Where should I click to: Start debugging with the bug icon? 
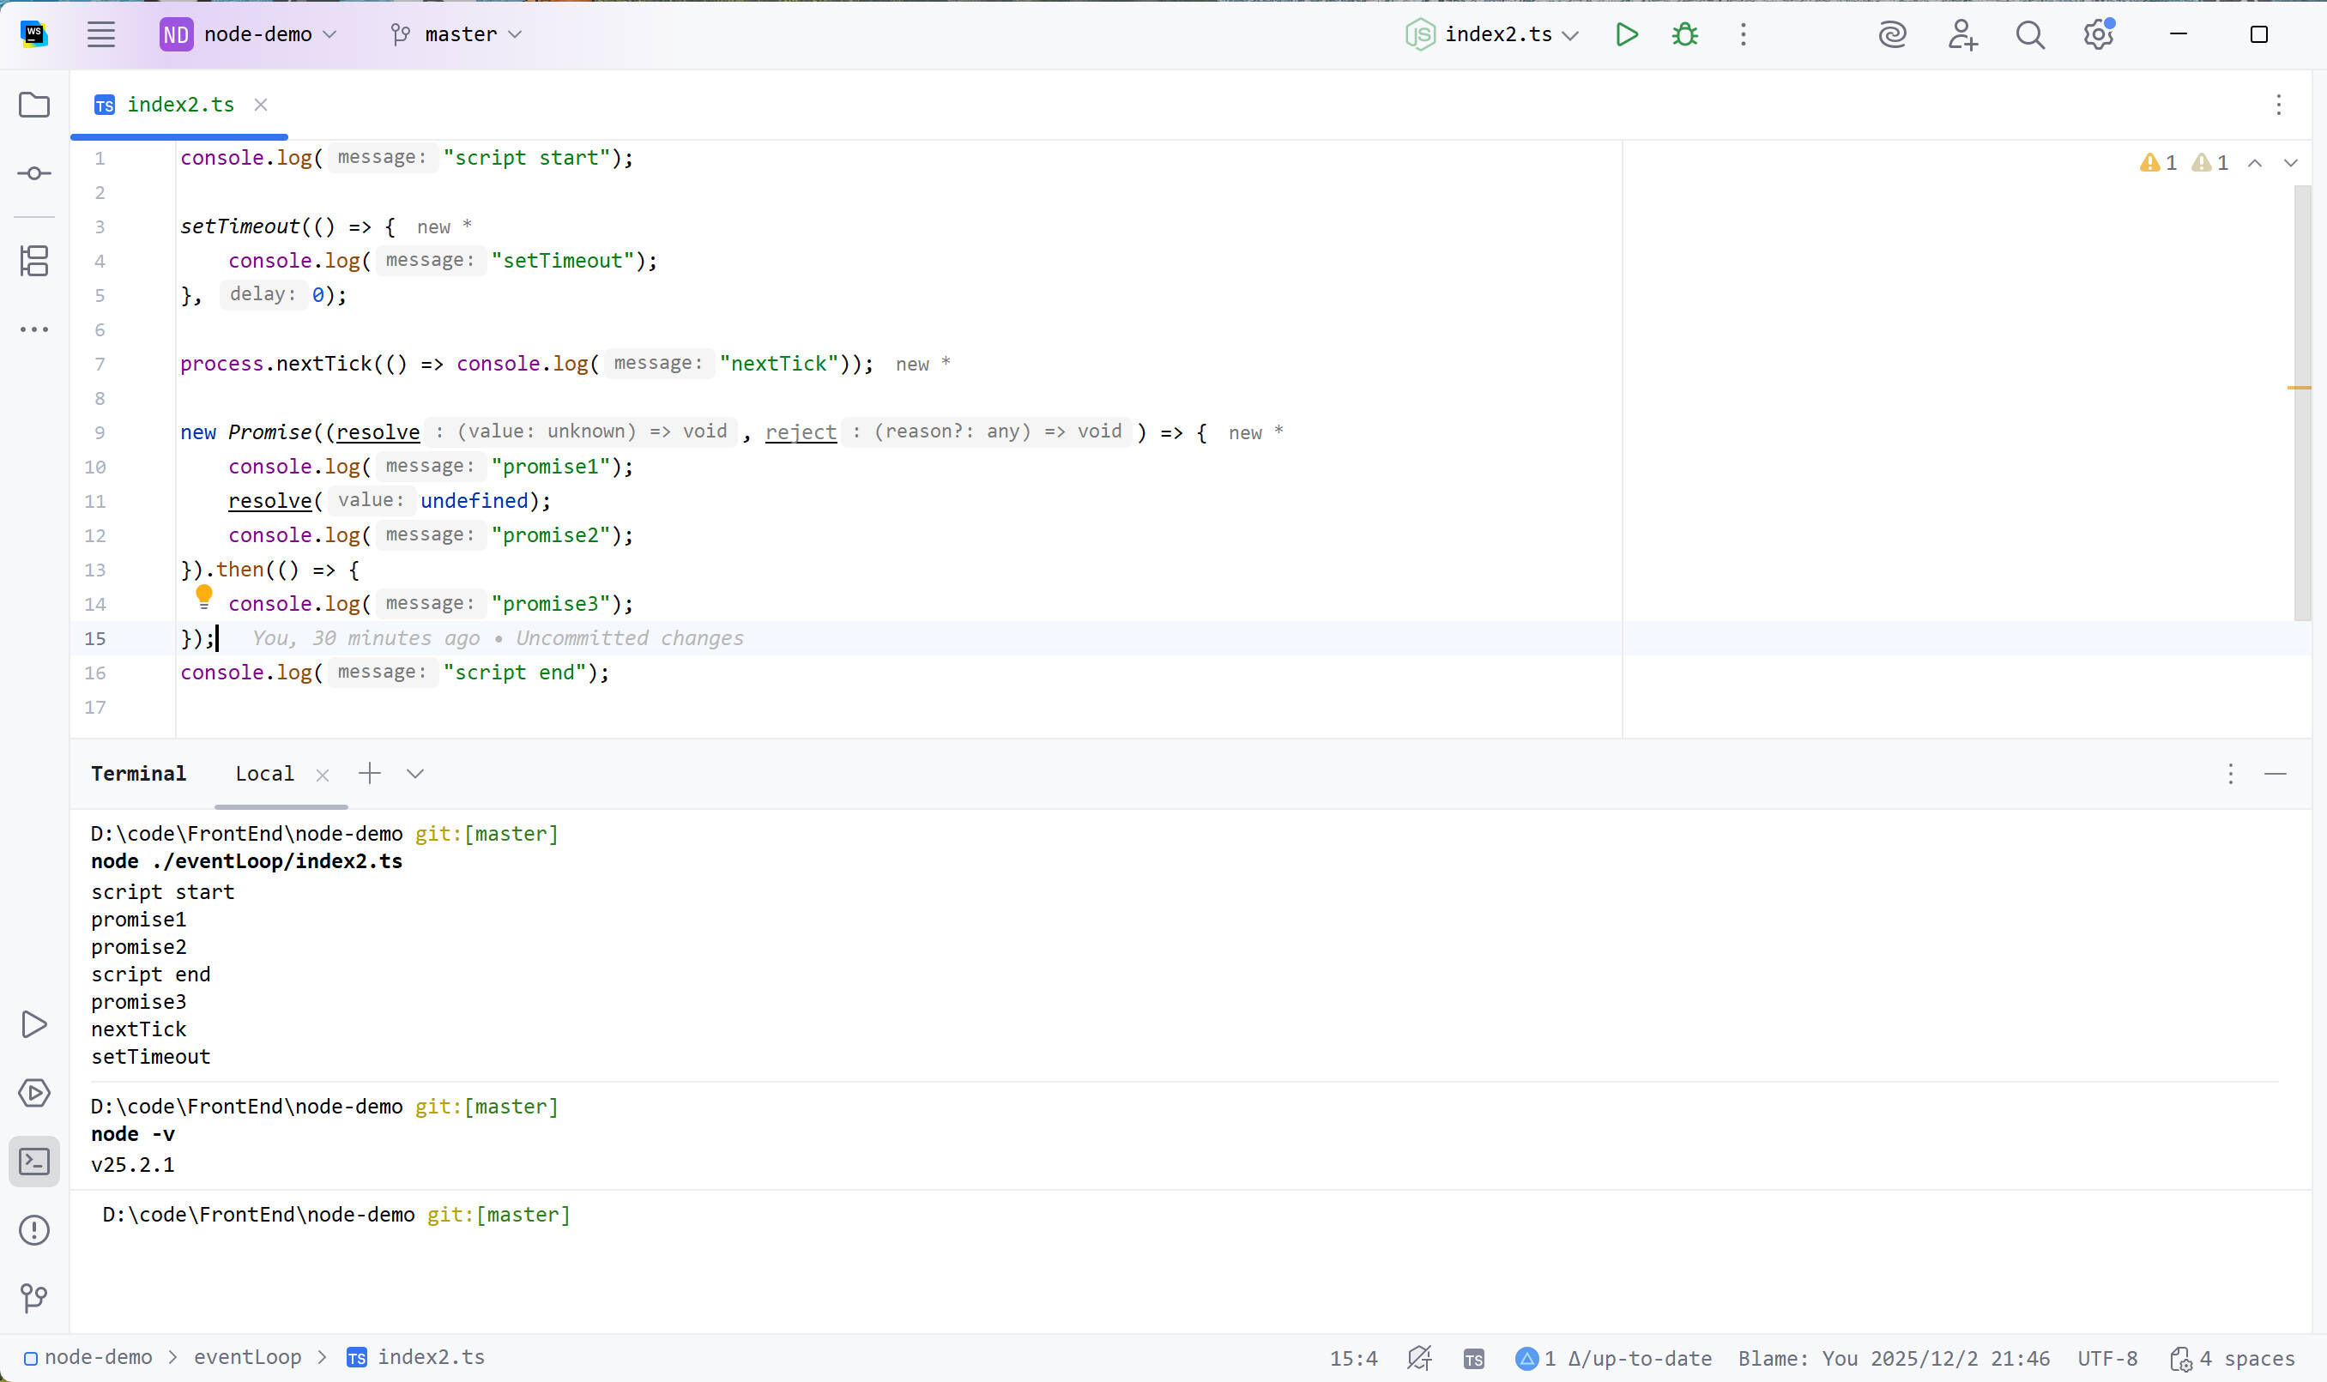pyautogui.click(x=1684, y=34)
